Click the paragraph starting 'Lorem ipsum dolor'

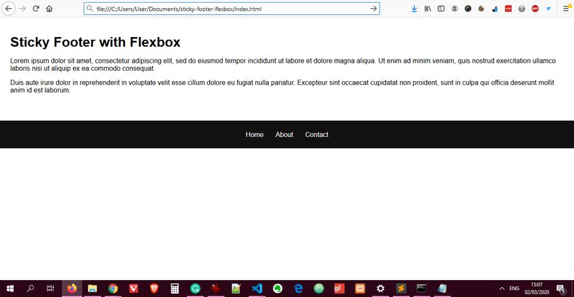[283, 64]
